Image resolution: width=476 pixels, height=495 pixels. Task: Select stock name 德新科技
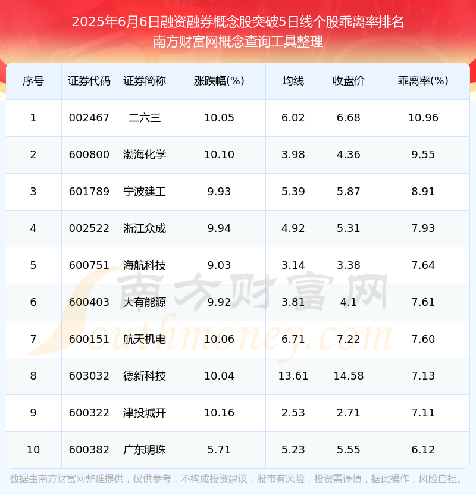[x=145, y=376]
